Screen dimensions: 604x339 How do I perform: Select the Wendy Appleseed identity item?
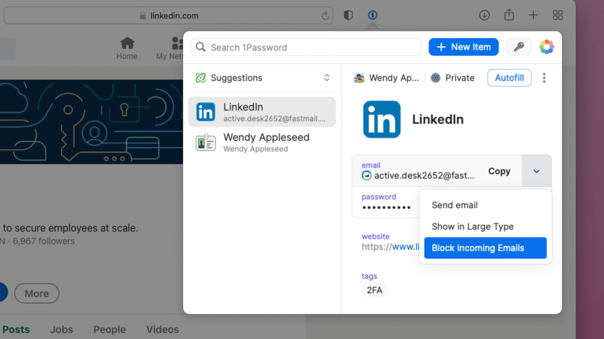(x=262, y=143)
